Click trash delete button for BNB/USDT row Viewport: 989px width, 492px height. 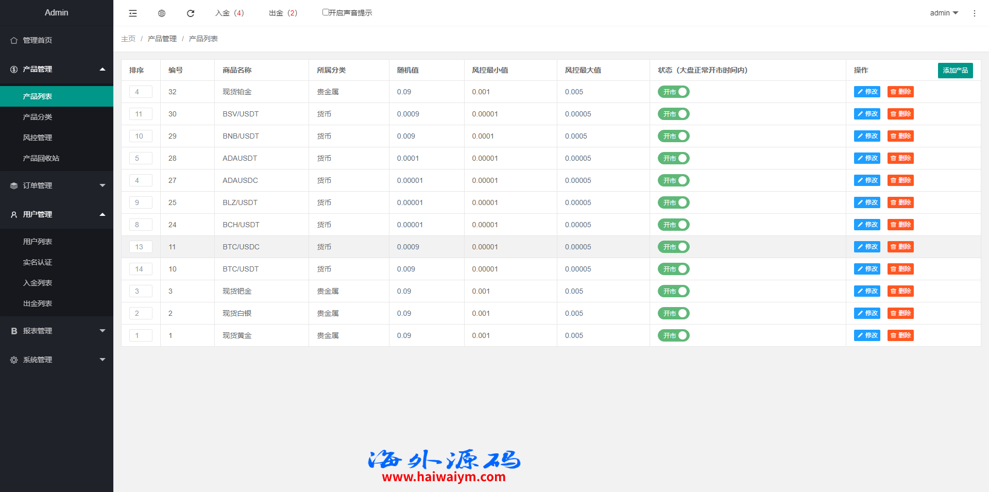pyautogui.click(x=900, y=136)
